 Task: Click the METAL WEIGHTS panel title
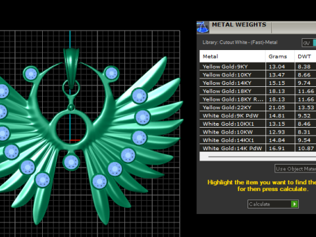[239, 24]
